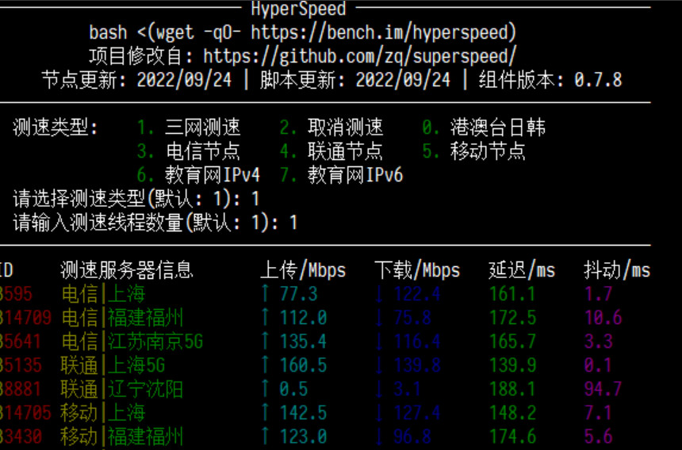Screen dimensions: 682x450
Task: Click the download arrow beside 75.8
Action: pos(379,318)
